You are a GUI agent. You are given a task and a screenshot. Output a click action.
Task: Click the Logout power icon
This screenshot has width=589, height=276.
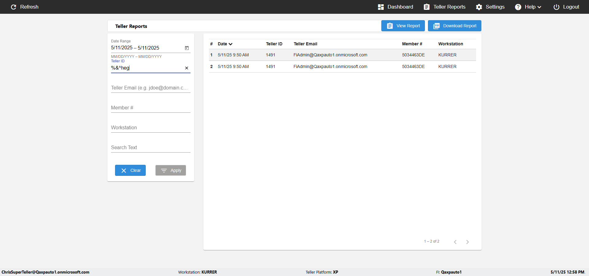pyautogui.click(x=556, y=7)
